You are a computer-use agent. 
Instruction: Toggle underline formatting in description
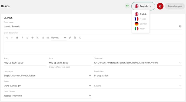[x=27, y=38]
